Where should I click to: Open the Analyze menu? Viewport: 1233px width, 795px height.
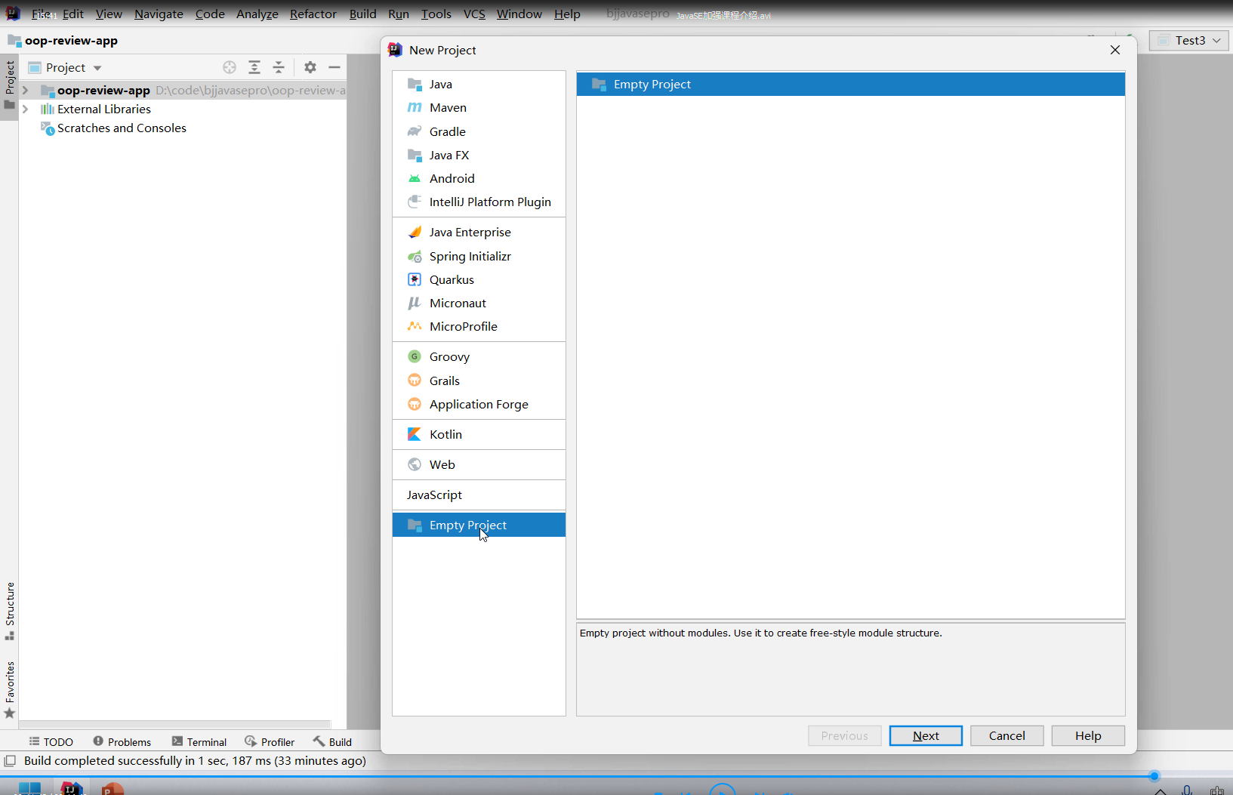(x=257, y=14)
